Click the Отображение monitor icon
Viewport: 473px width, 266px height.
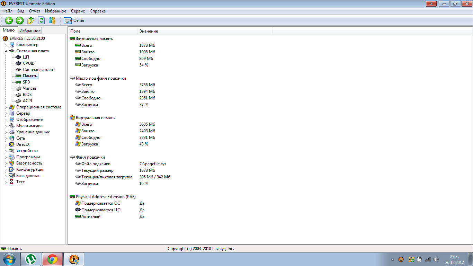coord(12,119)
